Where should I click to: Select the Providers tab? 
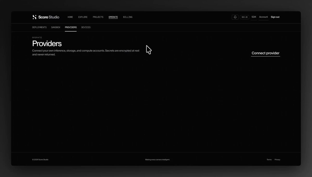[x=71, y=27]
